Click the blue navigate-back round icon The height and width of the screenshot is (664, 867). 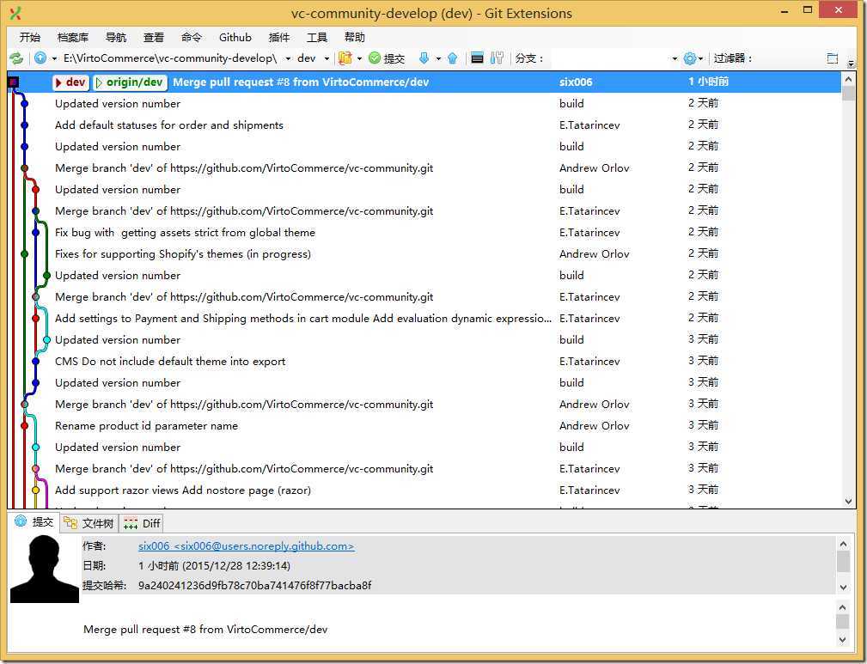click(x=40, y=58)
